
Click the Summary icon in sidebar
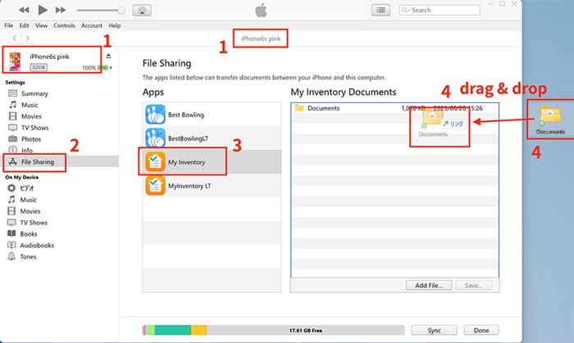(x=13, y=93)
